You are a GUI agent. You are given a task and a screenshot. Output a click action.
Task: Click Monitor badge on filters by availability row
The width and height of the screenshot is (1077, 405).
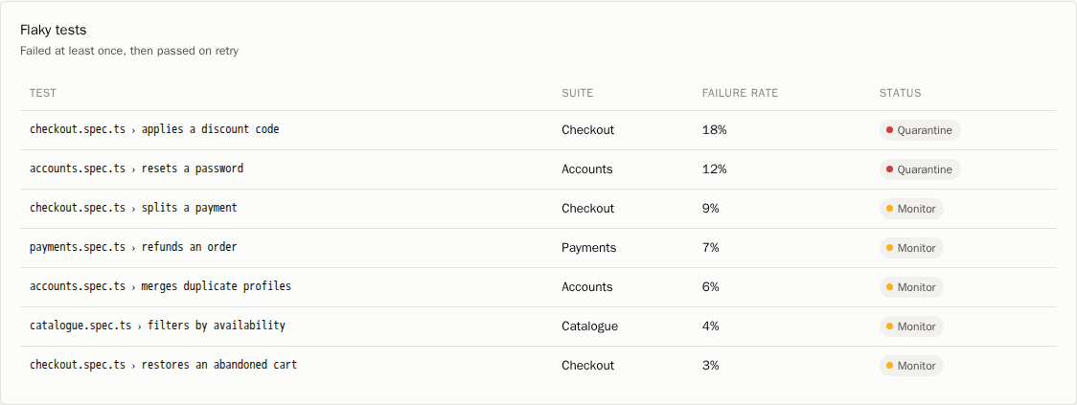[x=911, y=326]
